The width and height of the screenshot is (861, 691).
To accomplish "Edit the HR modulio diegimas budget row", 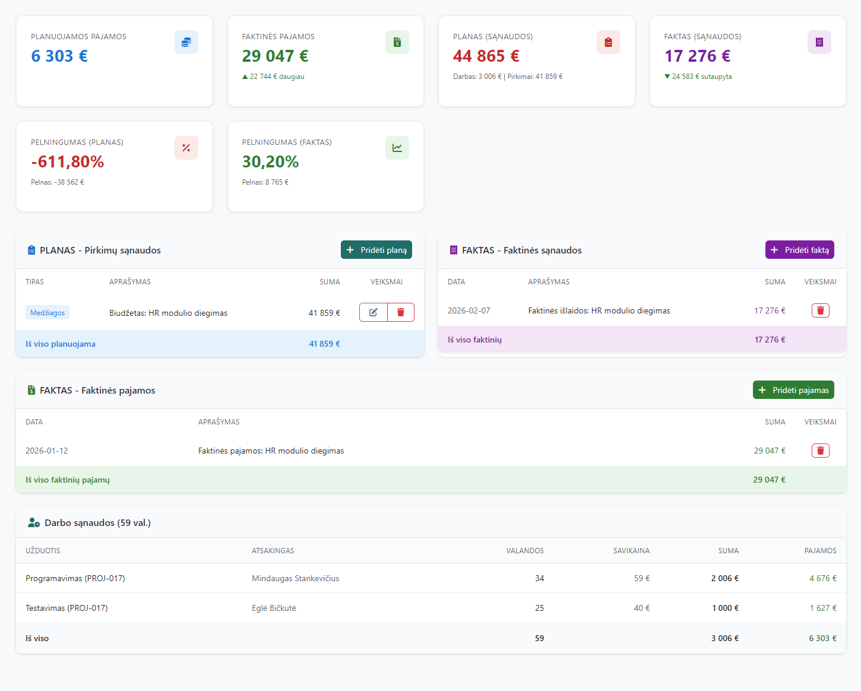I will tap(373, 312).
